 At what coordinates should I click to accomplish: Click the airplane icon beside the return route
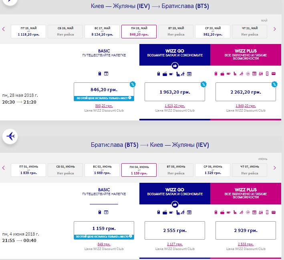[x=10, y=136]
